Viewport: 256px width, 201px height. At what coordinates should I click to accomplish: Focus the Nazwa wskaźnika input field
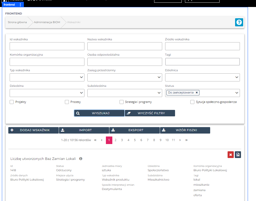click(125, 46)
